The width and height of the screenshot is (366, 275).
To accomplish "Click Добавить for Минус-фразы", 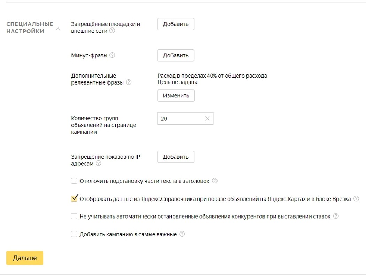I will 176,55.
